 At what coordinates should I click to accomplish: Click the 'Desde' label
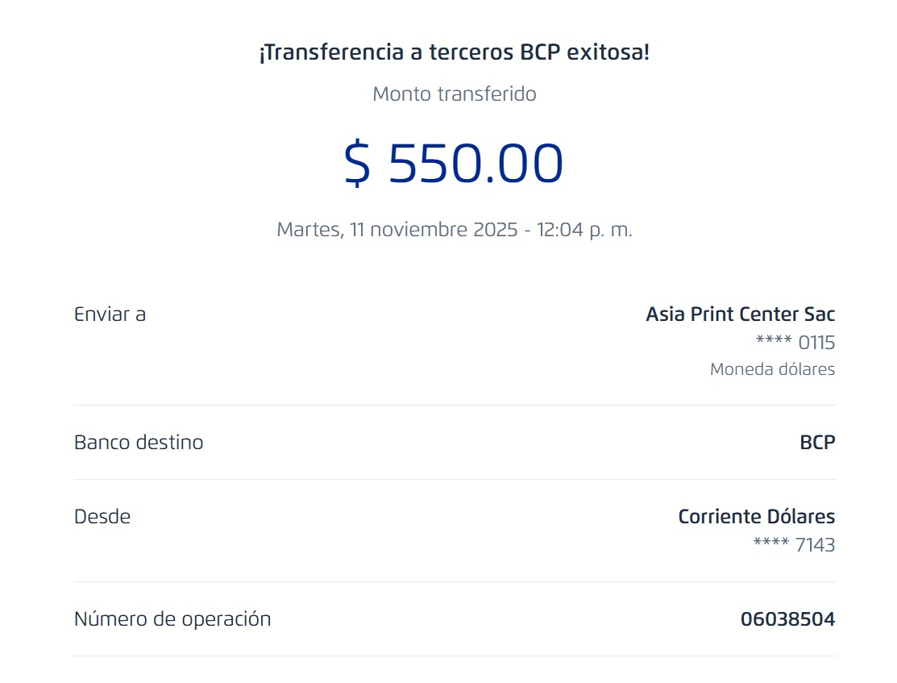click(102, 516)
